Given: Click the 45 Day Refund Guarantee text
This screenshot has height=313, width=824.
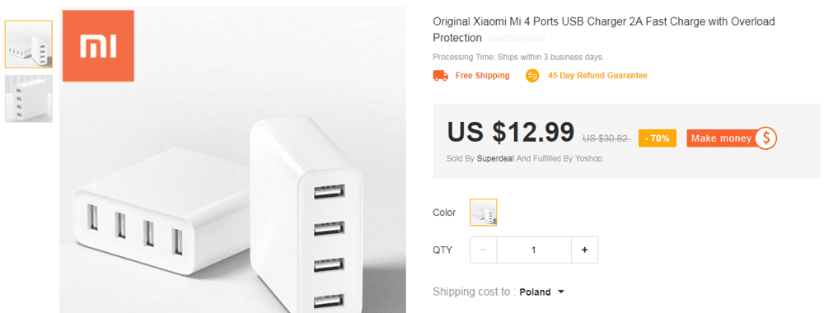Looking at the screenshot, I should 597,76.
